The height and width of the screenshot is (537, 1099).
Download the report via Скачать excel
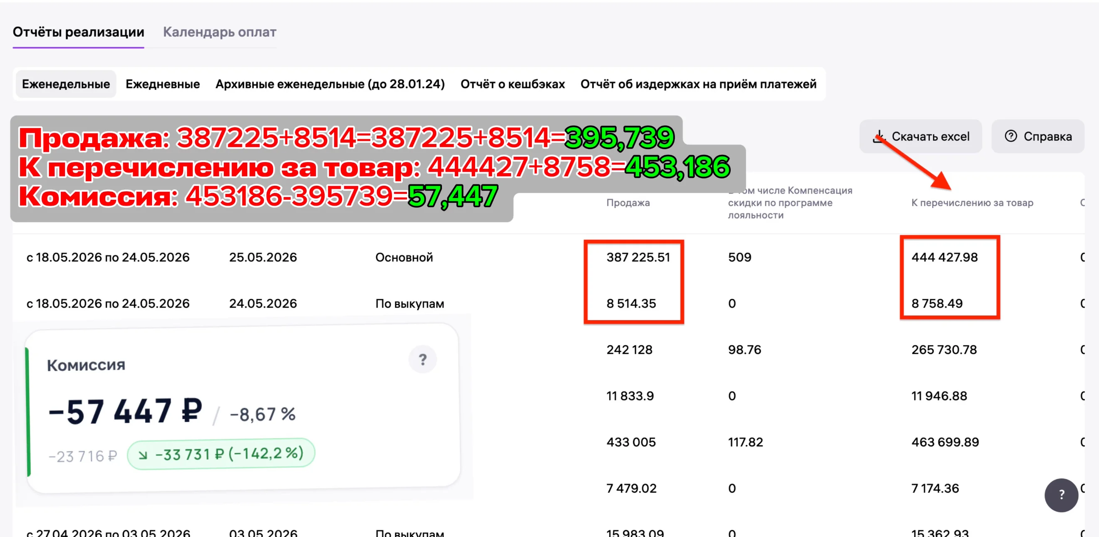pyautogui.click(x=920, y=137)
